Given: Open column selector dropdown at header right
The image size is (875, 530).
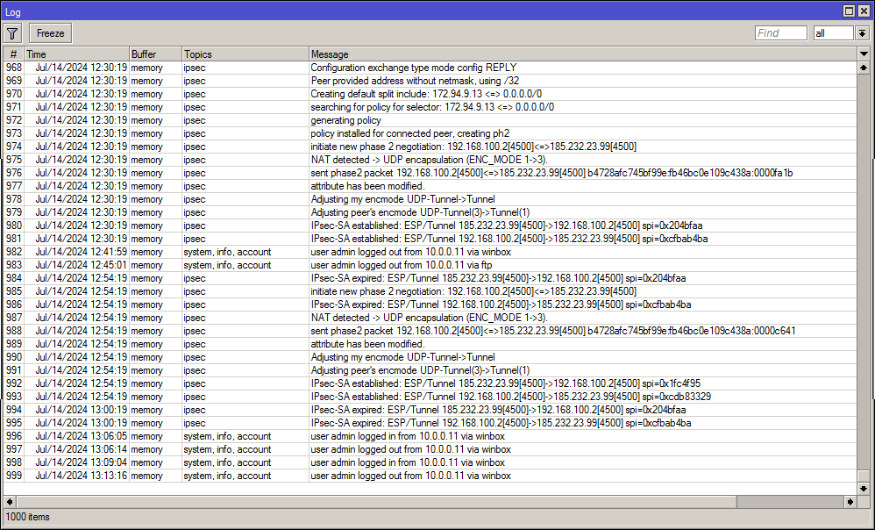Looking at the screenshot, I should (864, 54).
